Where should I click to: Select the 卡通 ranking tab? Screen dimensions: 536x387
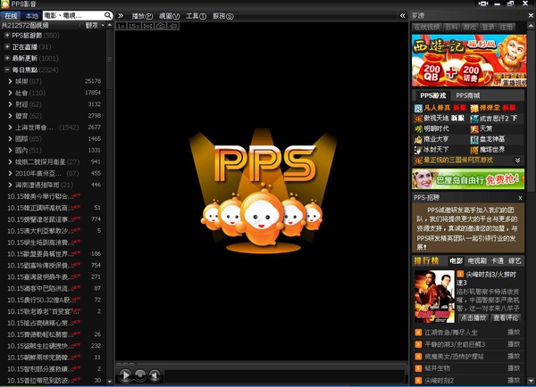point(498,261)
